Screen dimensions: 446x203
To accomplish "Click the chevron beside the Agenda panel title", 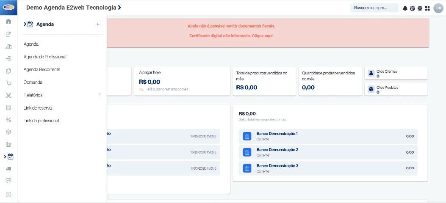I will pyautogui.click(x=25, y=24).
